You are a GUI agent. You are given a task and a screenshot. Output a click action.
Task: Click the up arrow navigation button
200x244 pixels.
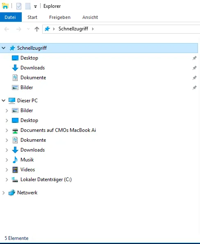[x=37, y=29]
